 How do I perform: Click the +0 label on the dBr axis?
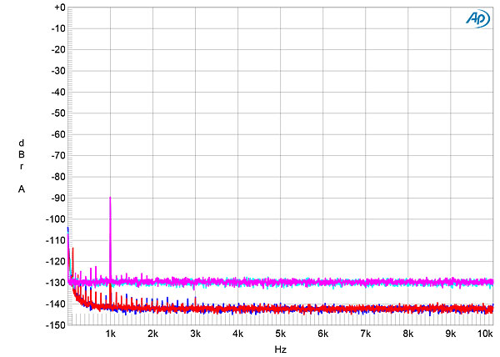60,8
